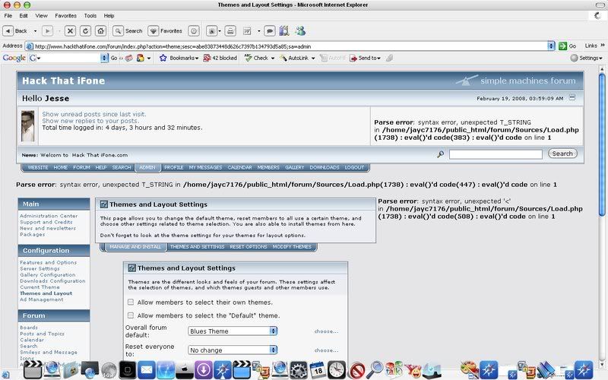608x380 pixels.
Task: Switch to the Themes and Settings tab
Action: tap(197, 246)
